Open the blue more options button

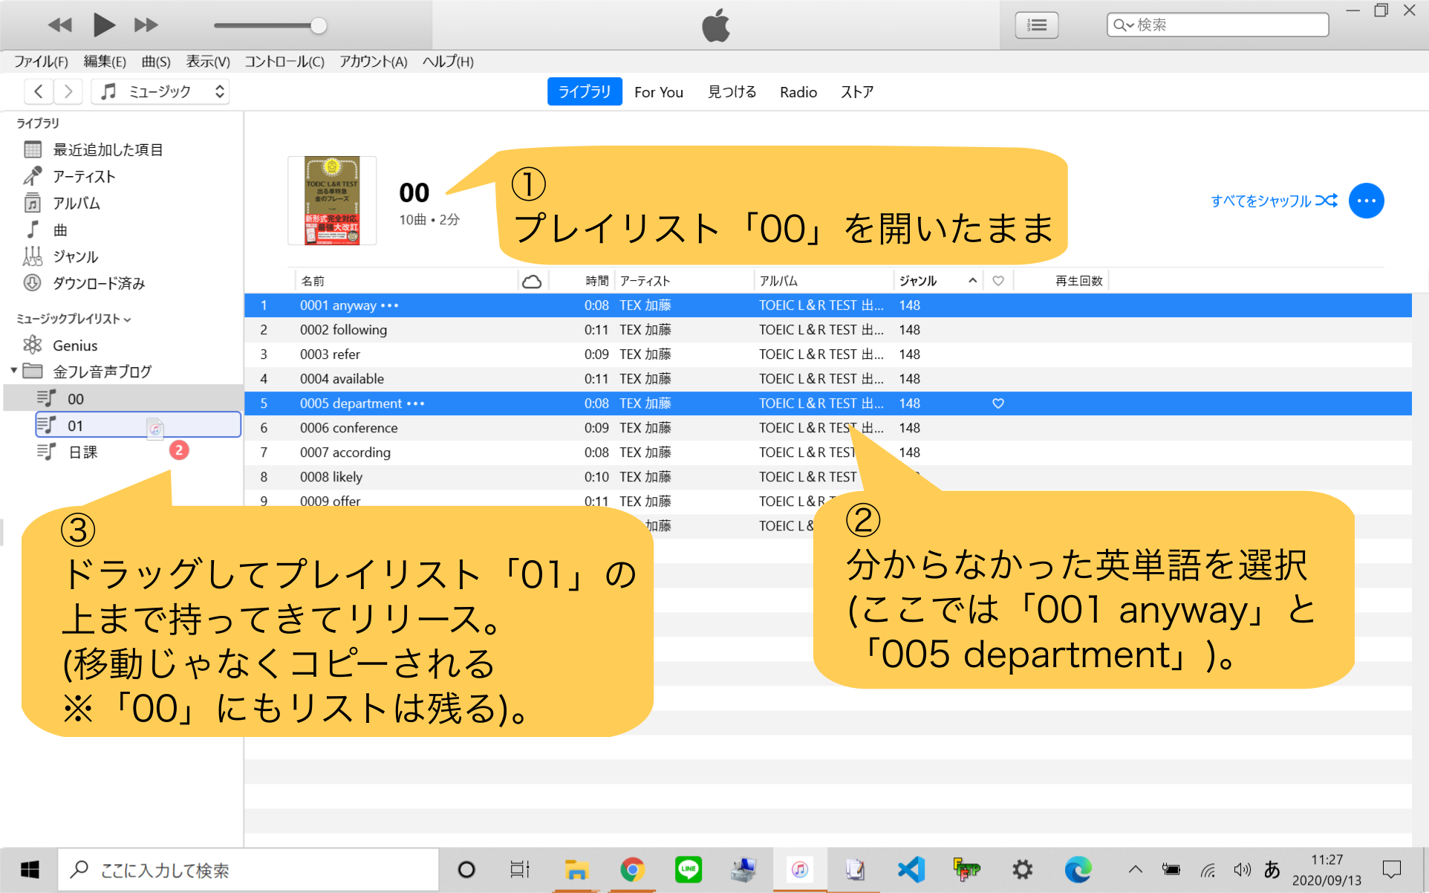tap(1366, 201)
